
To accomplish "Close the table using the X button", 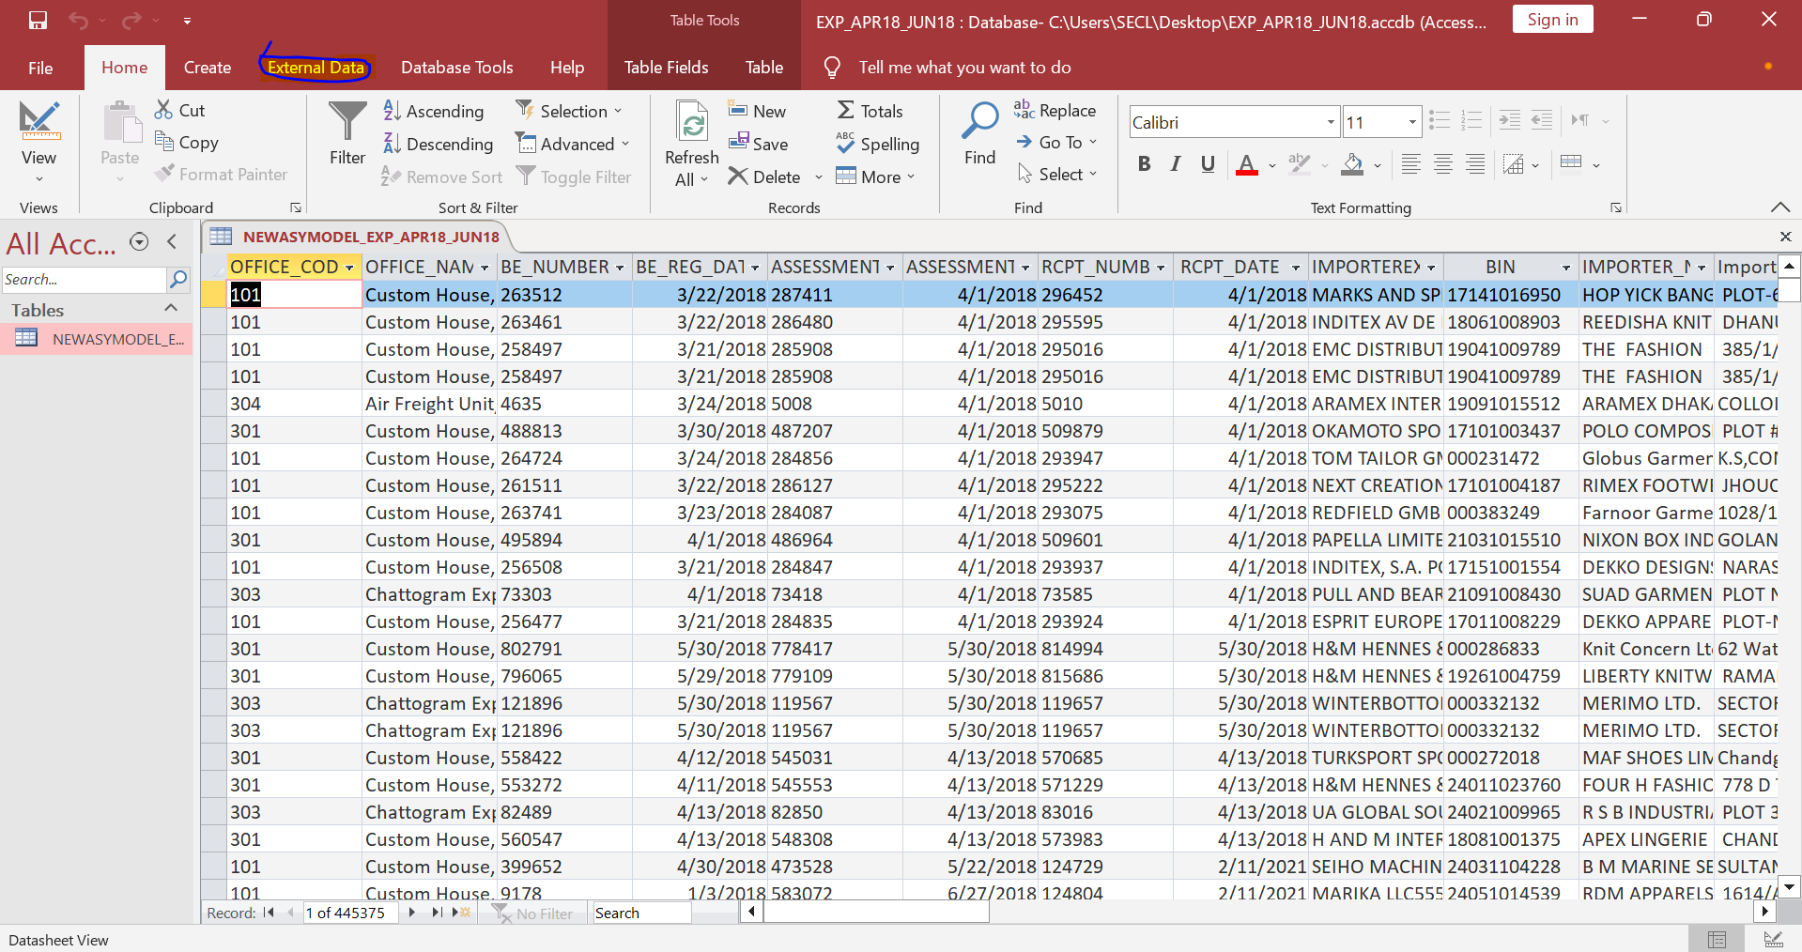I will [1785, 237].
